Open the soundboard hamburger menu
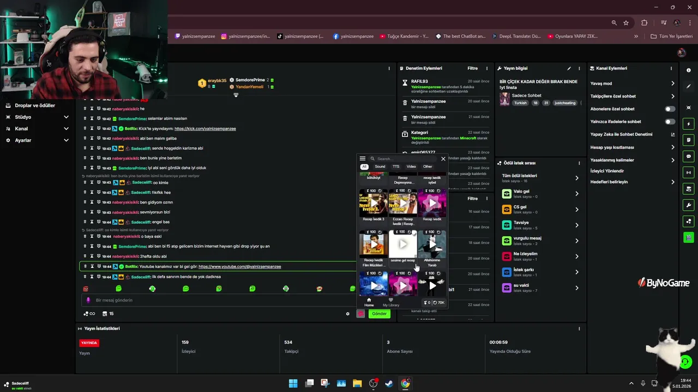This screenshot has height=392, width=698. 363,159
